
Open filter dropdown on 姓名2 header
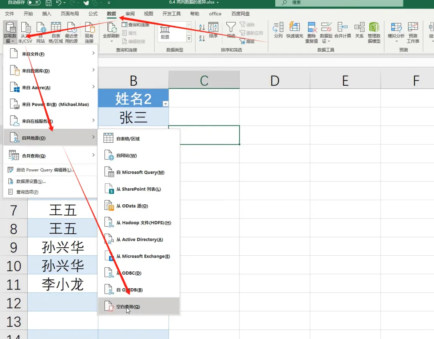click(x=166, y=104)
